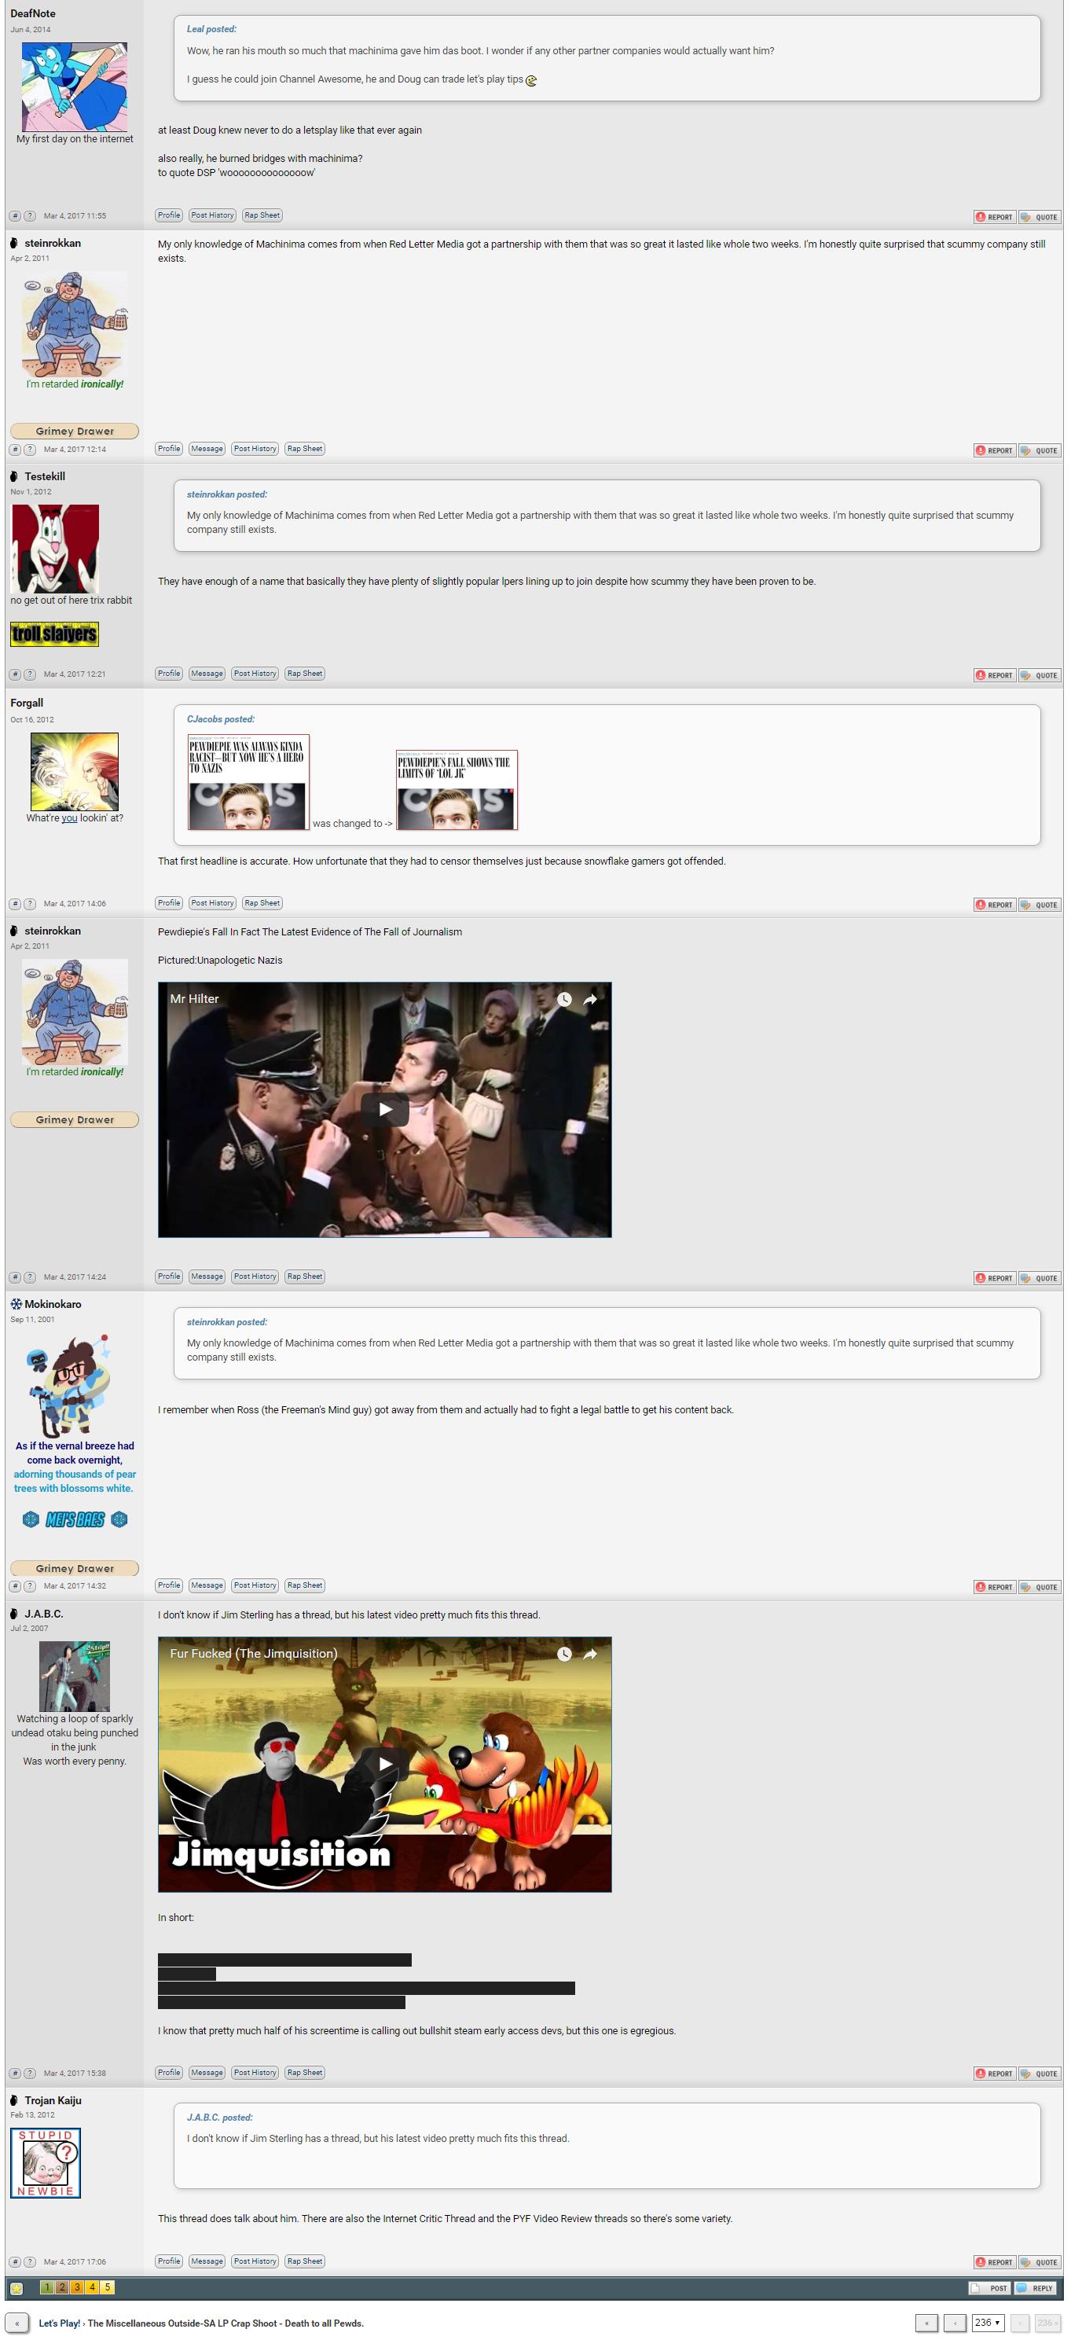Report DeafNote's post
The height and width of the screenshot is (2340, 1071).
pyautogui.click(x=995, y=217)
